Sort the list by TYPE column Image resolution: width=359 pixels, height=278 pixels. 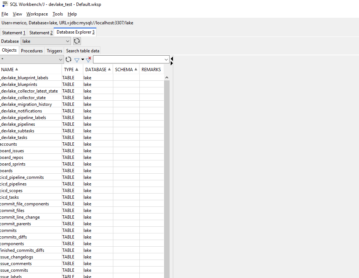point(72,70)
